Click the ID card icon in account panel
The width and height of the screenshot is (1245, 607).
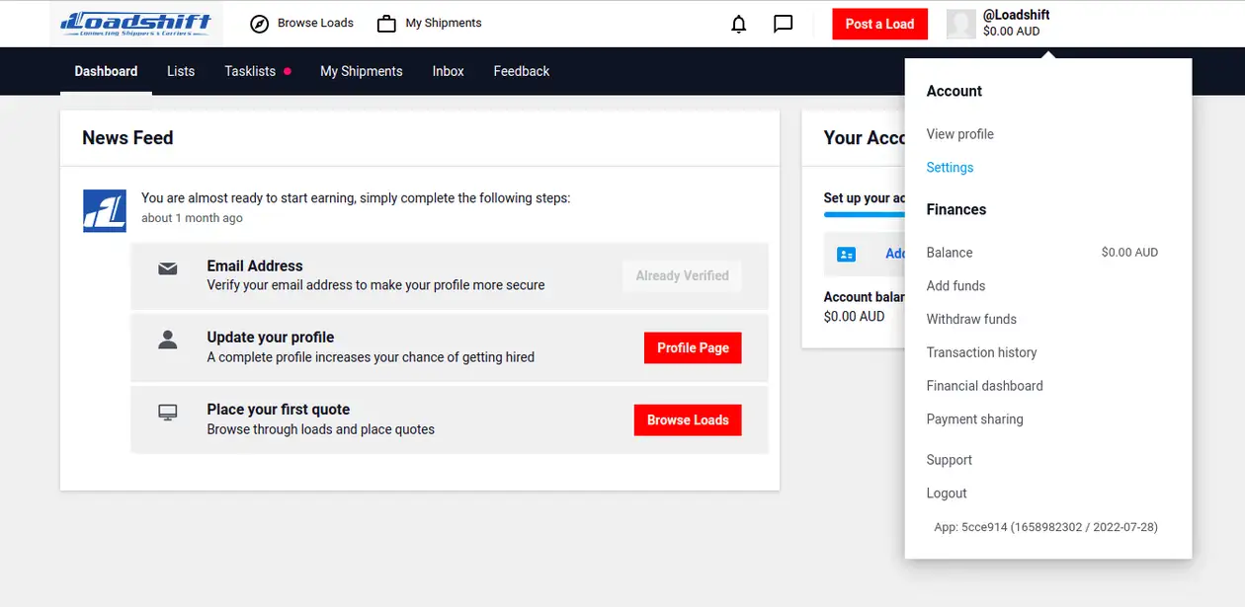[846, 254]
